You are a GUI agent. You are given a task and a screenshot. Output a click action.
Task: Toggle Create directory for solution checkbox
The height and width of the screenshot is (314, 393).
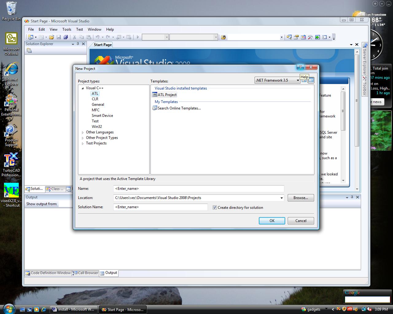pos(215,208)
